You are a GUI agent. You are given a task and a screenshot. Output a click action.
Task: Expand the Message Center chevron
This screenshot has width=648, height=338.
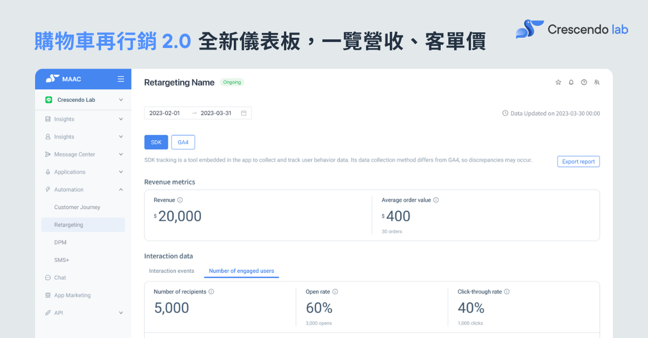(121, 154)
